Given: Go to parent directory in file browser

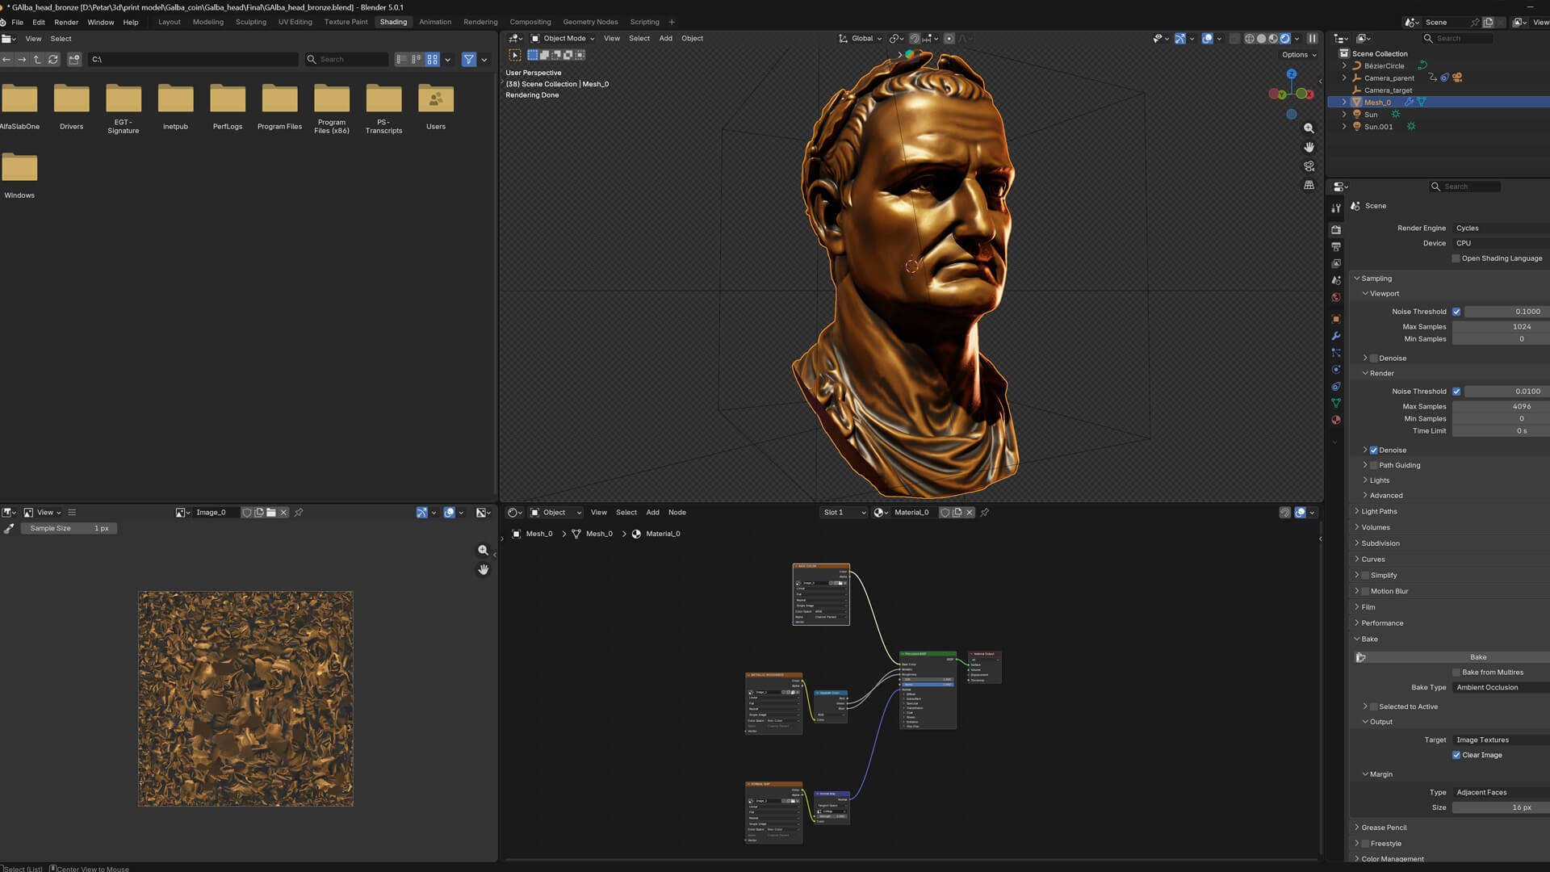Looking at the screenshot, I should tap(37, 59).
